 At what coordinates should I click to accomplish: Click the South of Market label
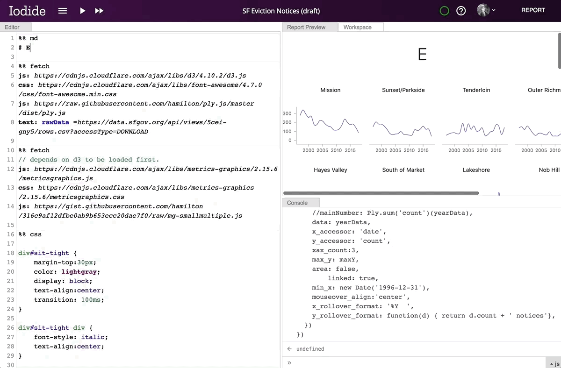403,170
